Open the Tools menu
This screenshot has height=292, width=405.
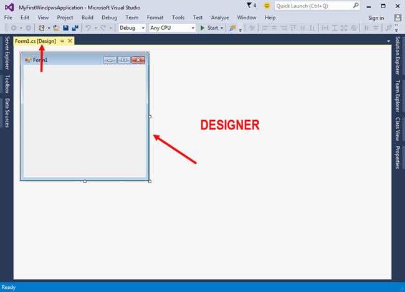coord(178,17)
